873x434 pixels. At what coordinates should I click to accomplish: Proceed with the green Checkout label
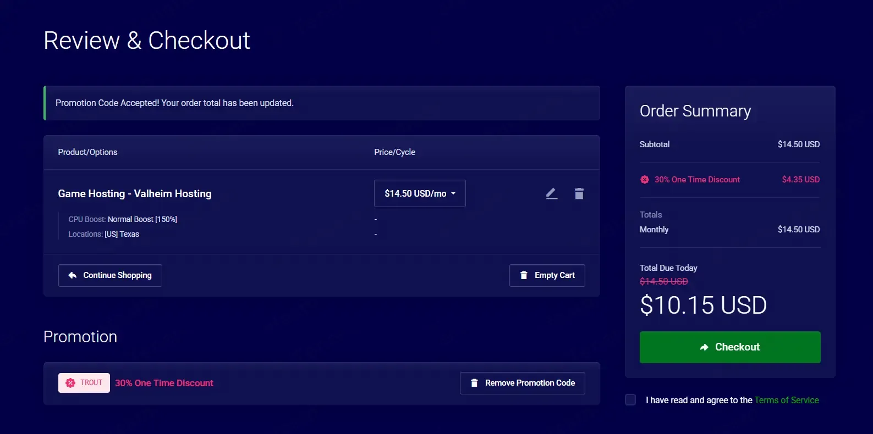click(x=737, y=347)
